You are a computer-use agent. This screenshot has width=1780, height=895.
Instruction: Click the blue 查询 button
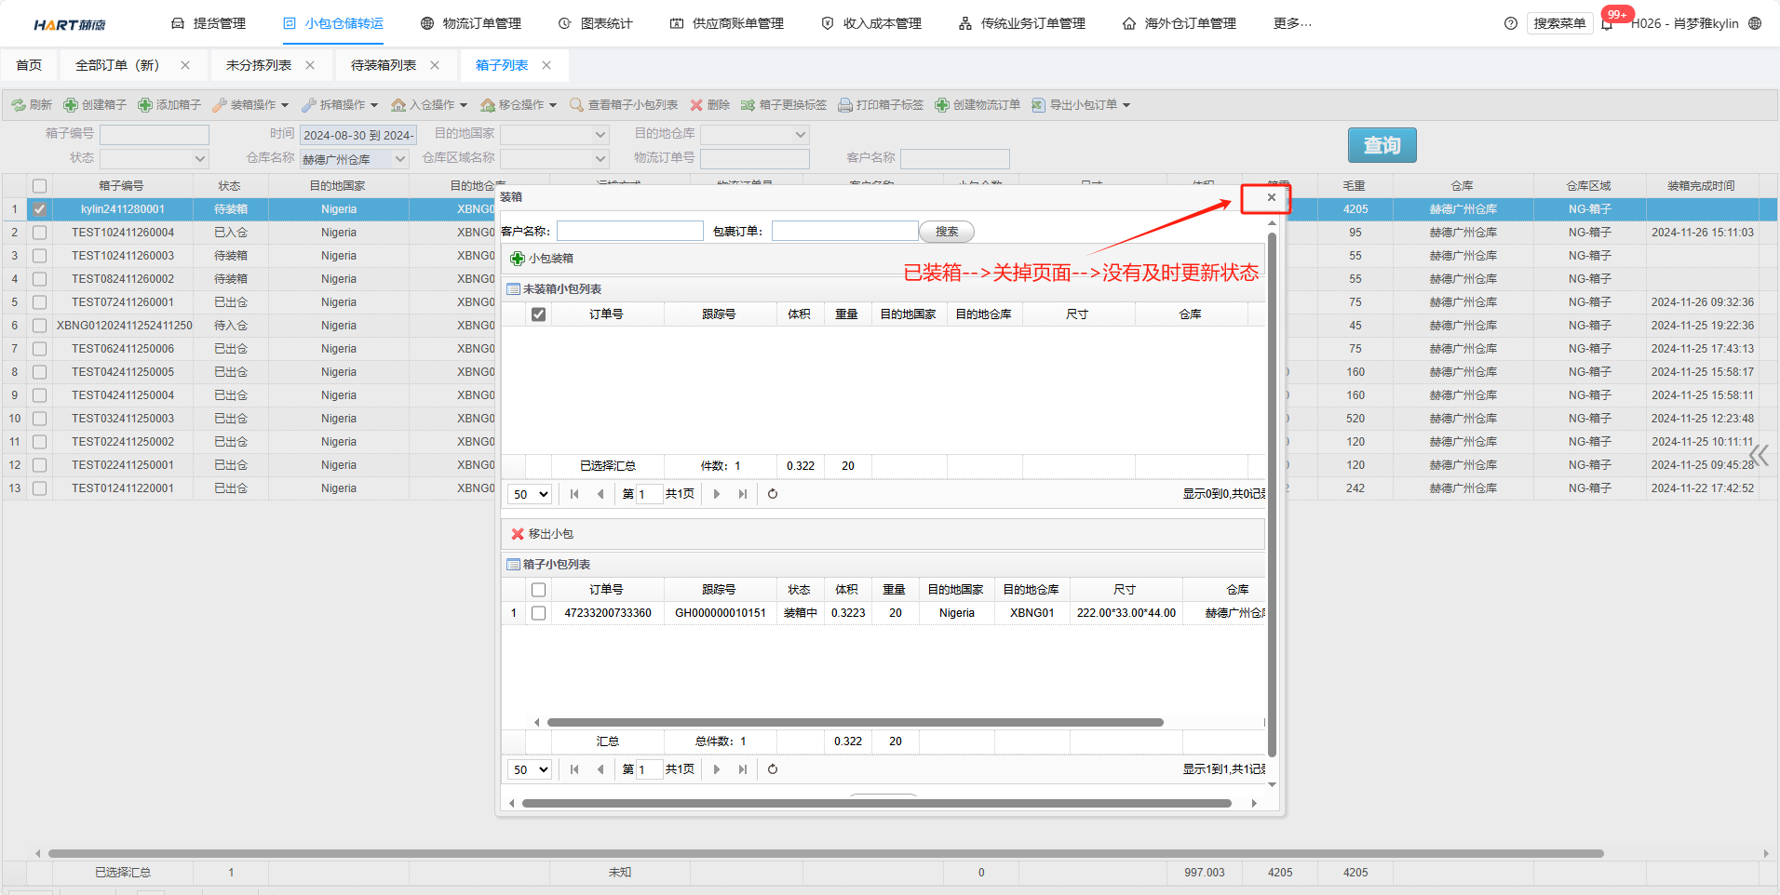point(1382,145)
